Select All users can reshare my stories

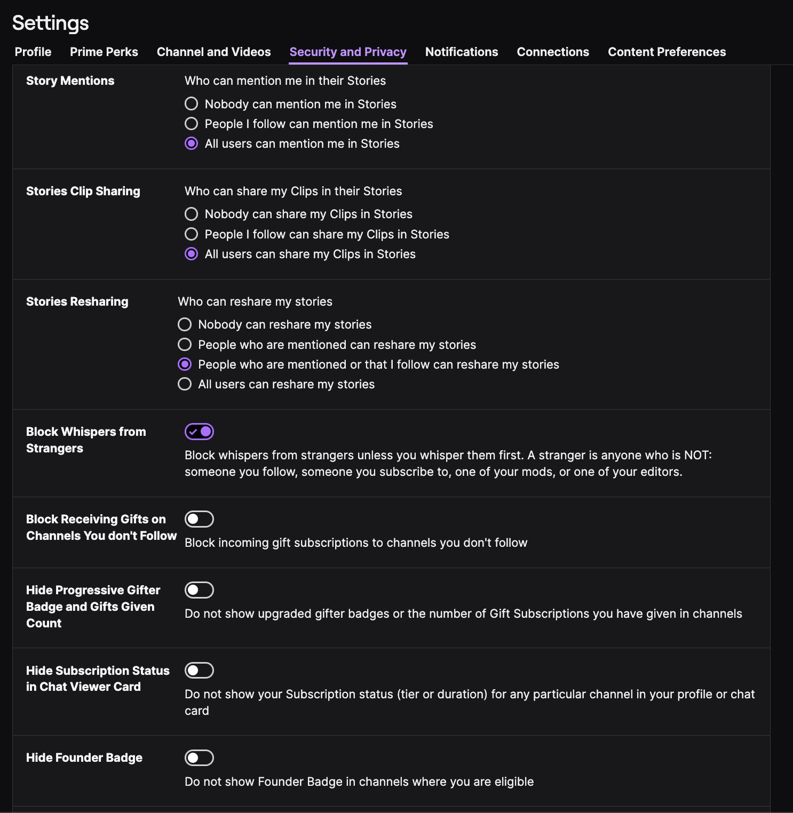[185, 384]
